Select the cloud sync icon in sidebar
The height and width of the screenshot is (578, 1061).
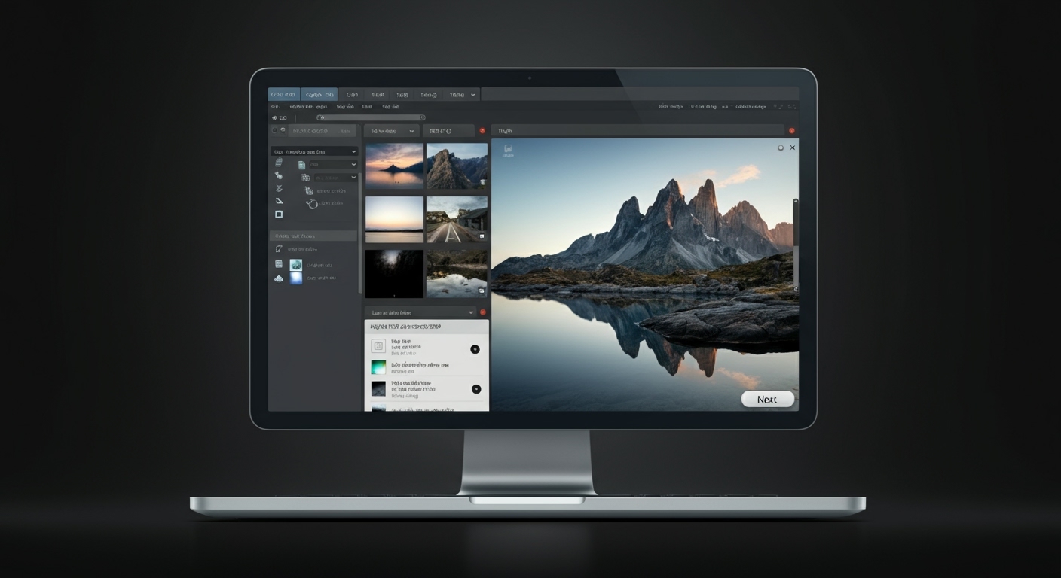click(279, 278)
